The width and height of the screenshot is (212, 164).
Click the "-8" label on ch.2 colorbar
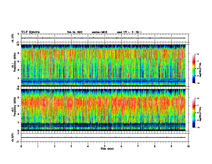(x=198, y=113)
